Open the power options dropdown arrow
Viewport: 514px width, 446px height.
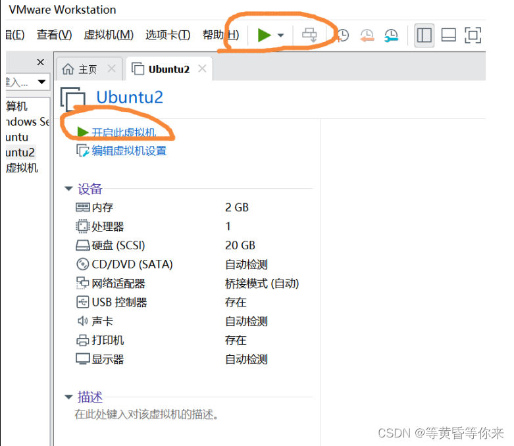point(280,35)
